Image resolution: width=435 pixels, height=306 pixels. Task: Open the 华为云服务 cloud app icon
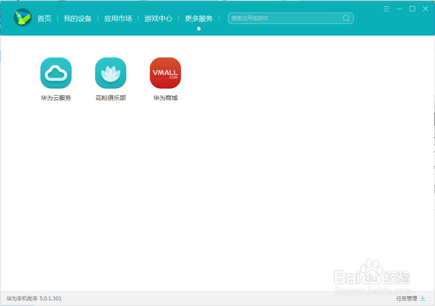(56, 73)
